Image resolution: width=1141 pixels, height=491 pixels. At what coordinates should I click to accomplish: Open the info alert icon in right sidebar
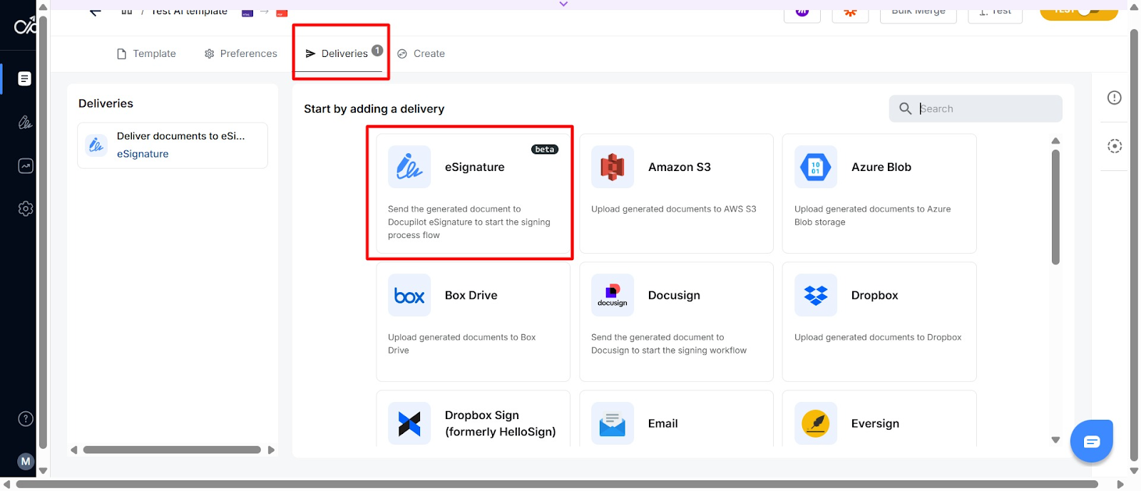[x=1115, y=98]
